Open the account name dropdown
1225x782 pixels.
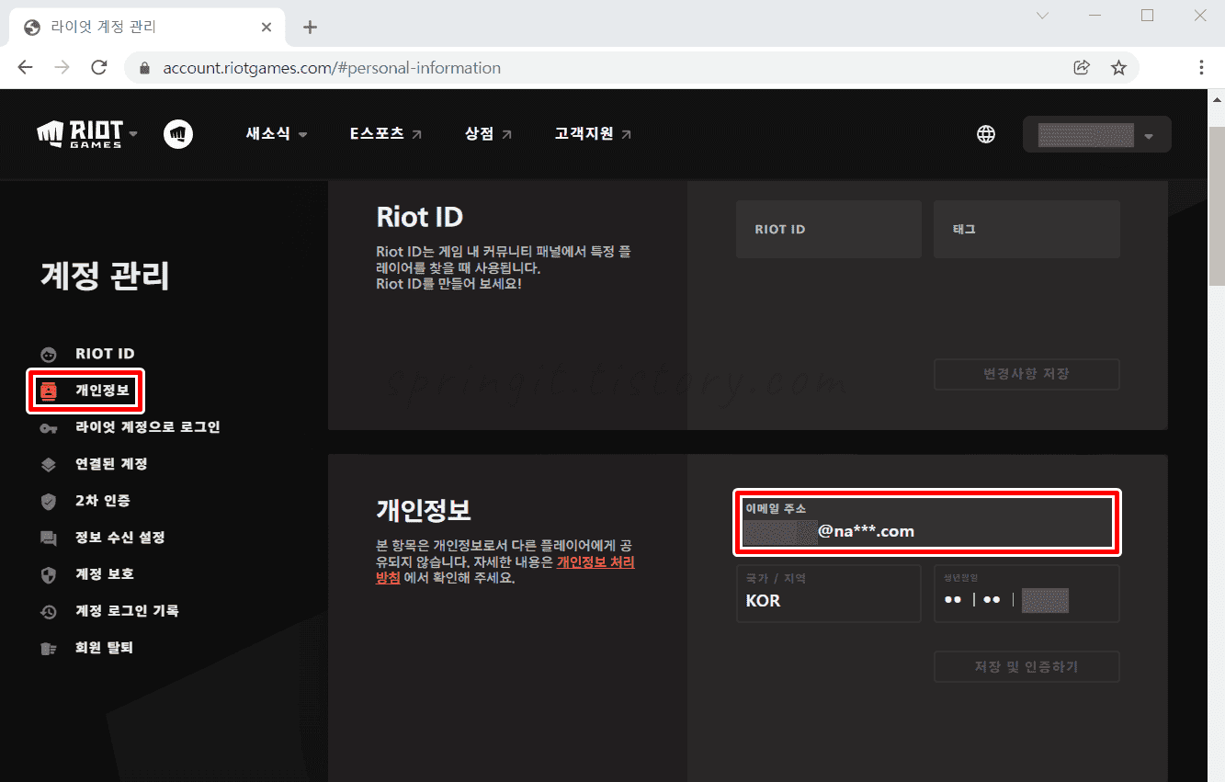(x=1097, y=134)
